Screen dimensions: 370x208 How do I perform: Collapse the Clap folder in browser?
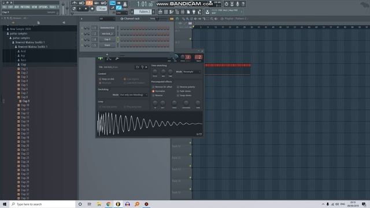(23, 64)
